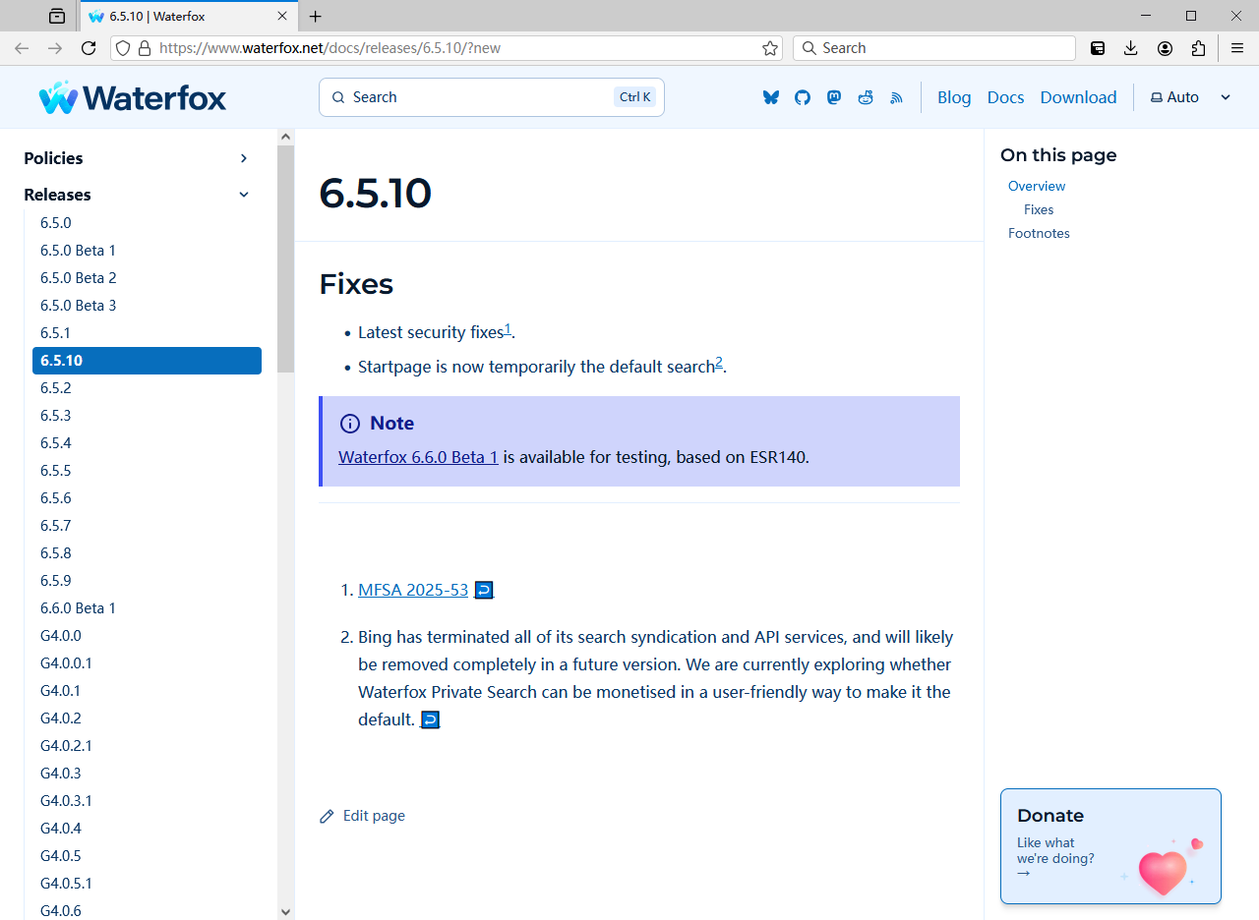
Task: Click the browser address bar URL
Action: coord(330,48)
